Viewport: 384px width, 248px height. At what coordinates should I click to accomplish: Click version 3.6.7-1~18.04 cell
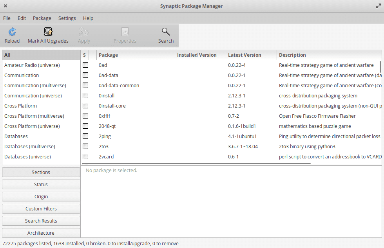pyautogui.click(x=243, y=147)
